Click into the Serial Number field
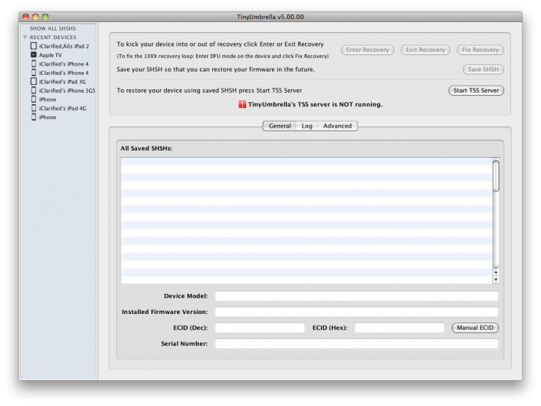Screen dimensions: 541x406 click(356, 343)
